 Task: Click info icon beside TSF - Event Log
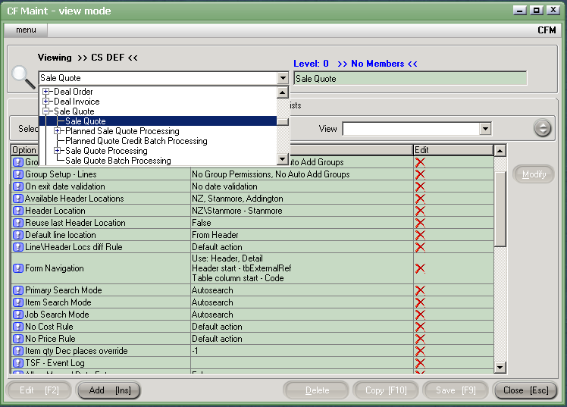(17, 363)
